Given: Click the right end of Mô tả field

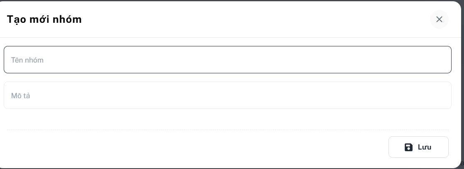Looking at the screenshot, I should (440, 96).
